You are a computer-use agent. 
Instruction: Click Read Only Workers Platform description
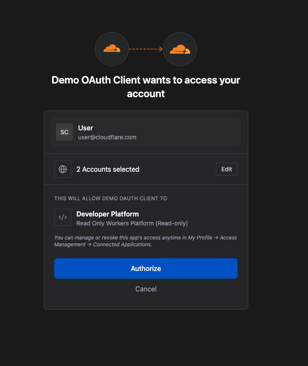pyautogui.click(x=132, y=223)
